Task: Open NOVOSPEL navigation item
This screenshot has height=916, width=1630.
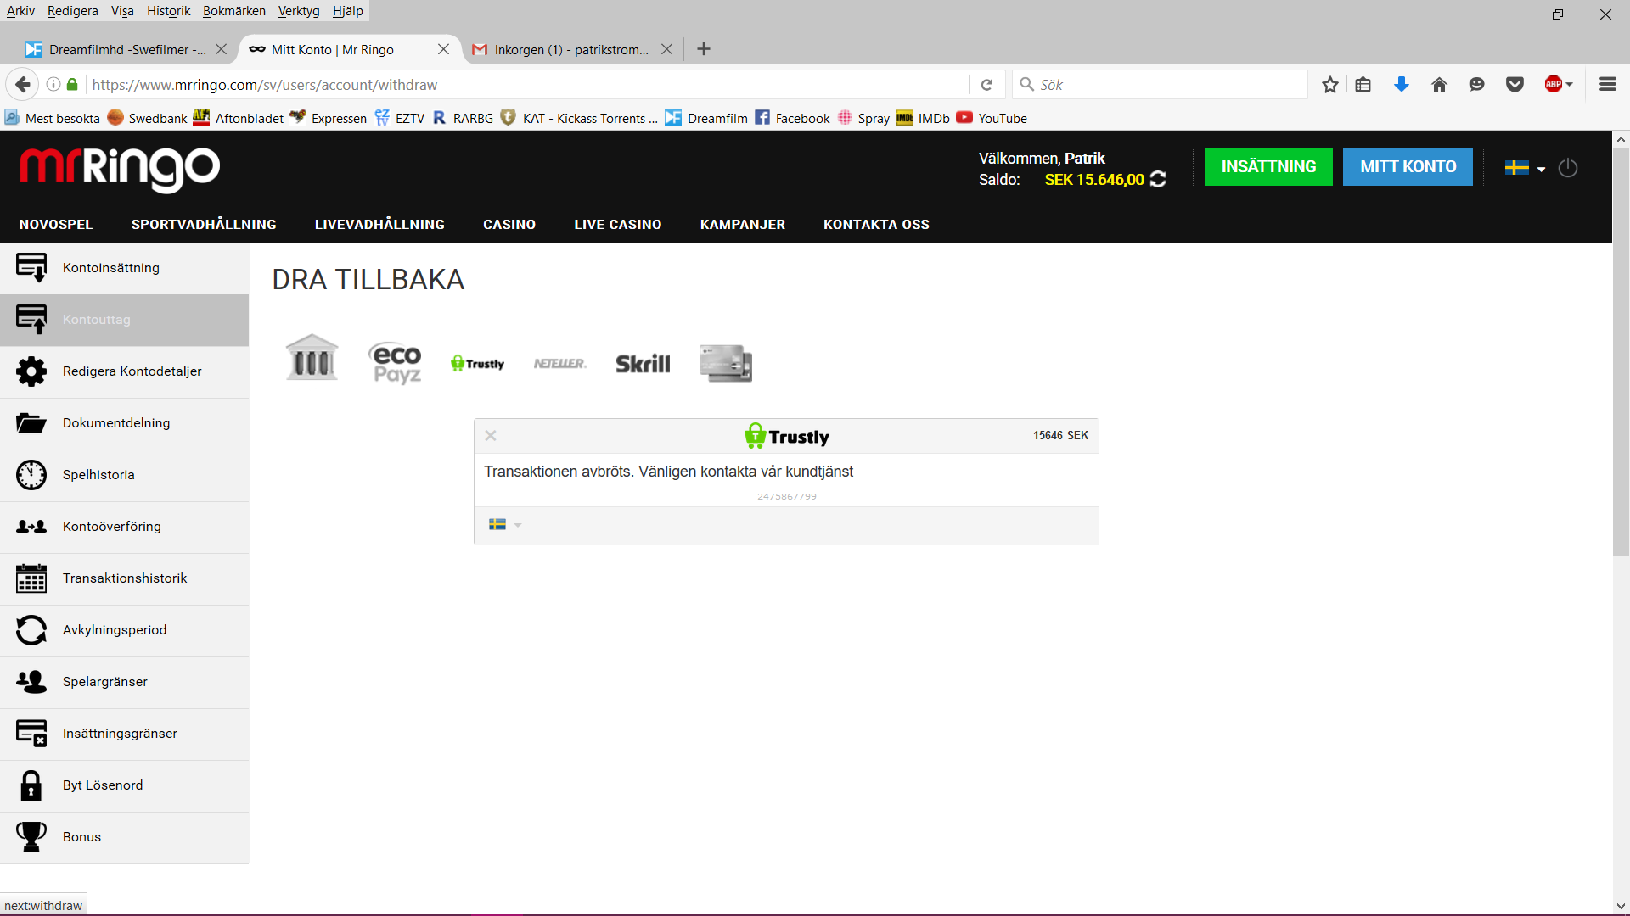Action: (x=56, y=225)
